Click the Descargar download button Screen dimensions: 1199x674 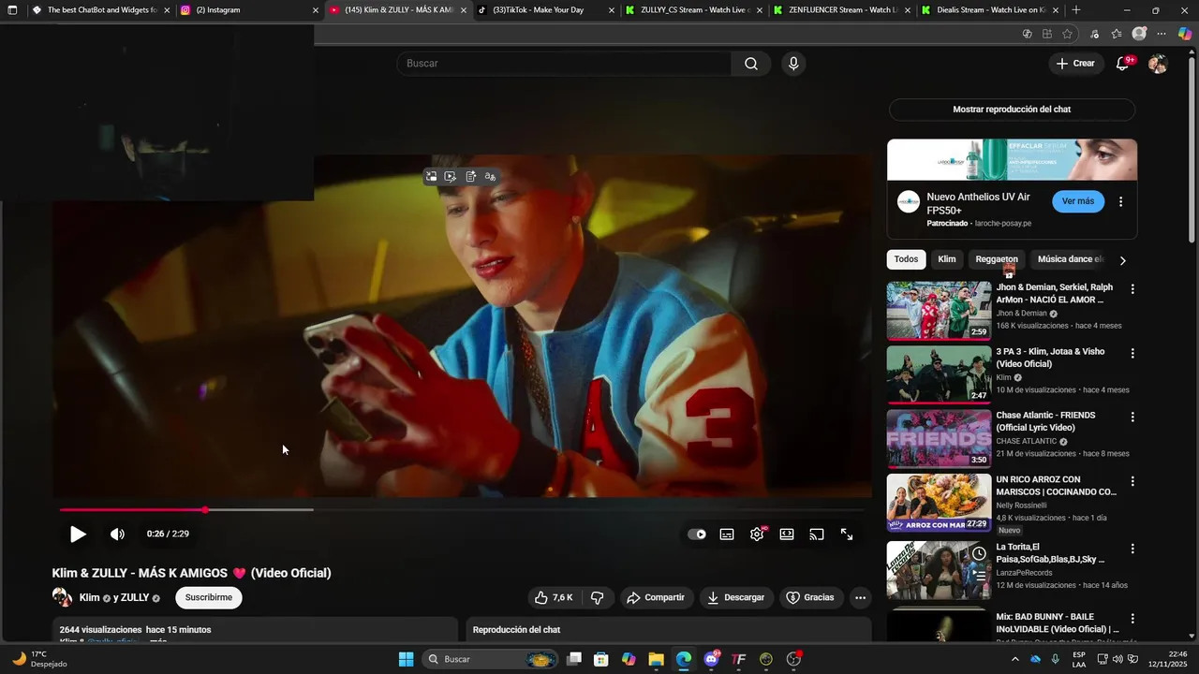(736, 597)
